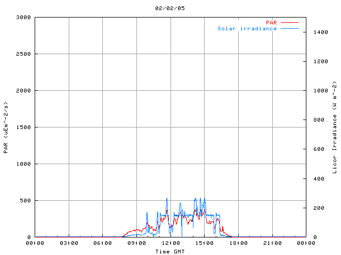Click the Licor Irradiance (W m^-2) axis title

click(335, 127)
